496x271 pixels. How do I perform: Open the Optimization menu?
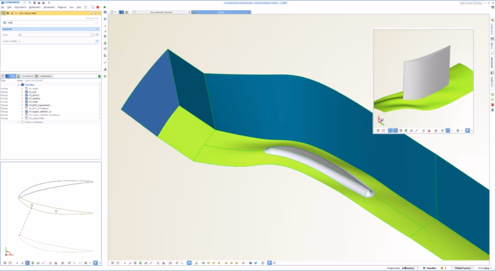pos(35,7)
